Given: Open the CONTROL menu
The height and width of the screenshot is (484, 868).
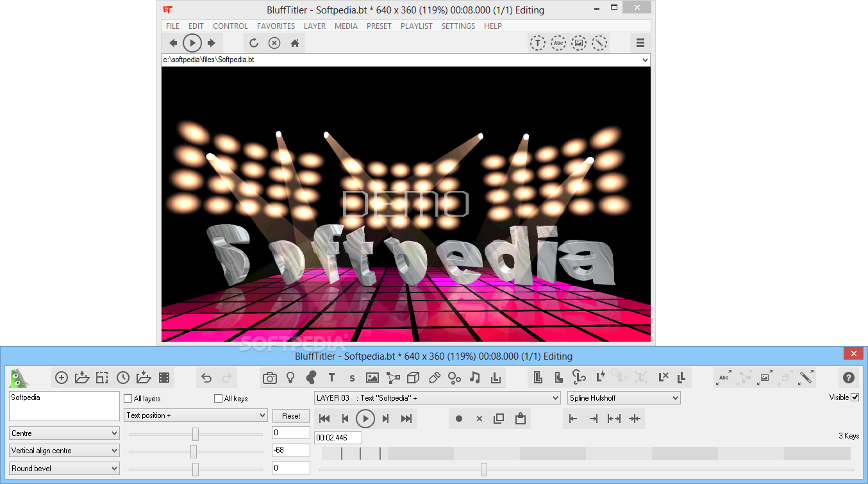Looking at the screenshot, I should point(231,26).
